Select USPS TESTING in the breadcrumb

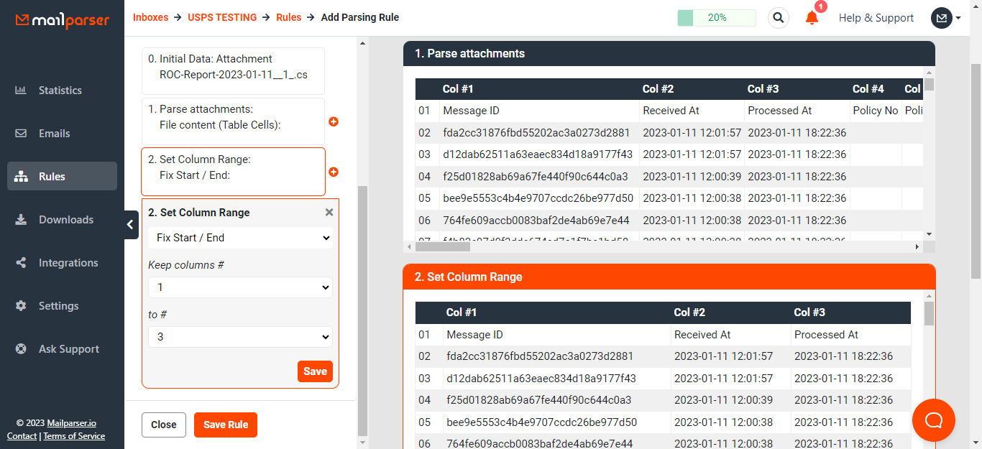223,17
